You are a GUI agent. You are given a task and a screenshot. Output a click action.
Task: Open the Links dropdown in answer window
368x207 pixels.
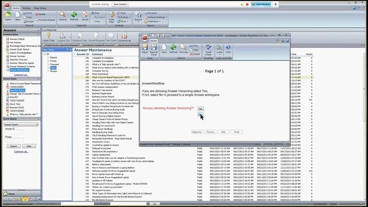(220, 50)
